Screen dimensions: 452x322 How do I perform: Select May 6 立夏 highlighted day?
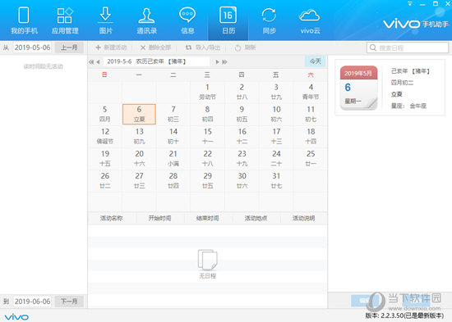(x=139, y=114)
